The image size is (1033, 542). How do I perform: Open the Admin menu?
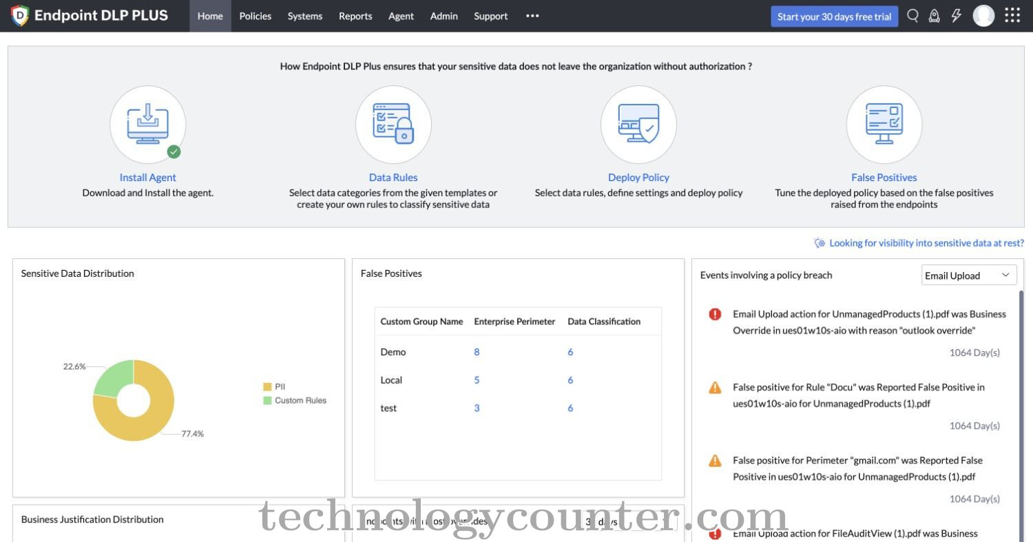click(x=444, y=16)
